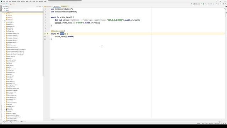Click the selected main function name
This screenshot has height=128, width=227.
coord(62,34)
